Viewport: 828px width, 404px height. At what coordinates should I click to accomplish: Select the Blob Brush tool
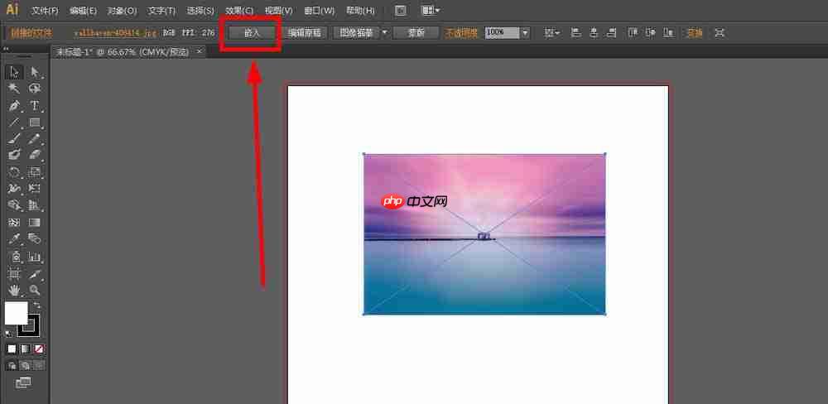point(14,155)
